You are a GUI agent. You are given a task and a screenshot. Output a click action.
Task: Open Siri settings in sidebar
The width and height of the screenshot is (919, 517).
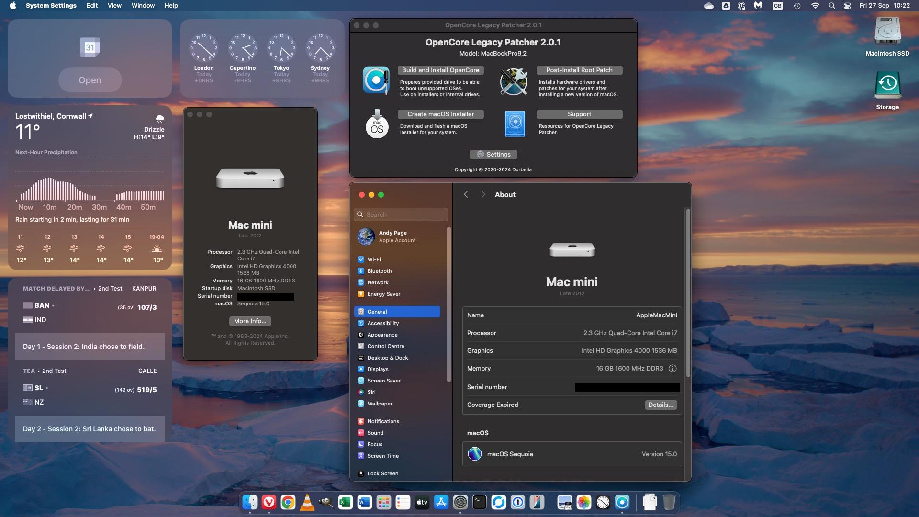(397, 392)
